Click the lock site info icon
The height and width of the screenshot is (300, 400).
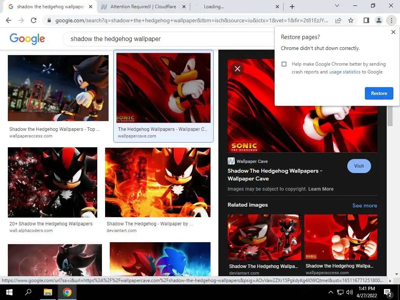click(x=49, y=20)
